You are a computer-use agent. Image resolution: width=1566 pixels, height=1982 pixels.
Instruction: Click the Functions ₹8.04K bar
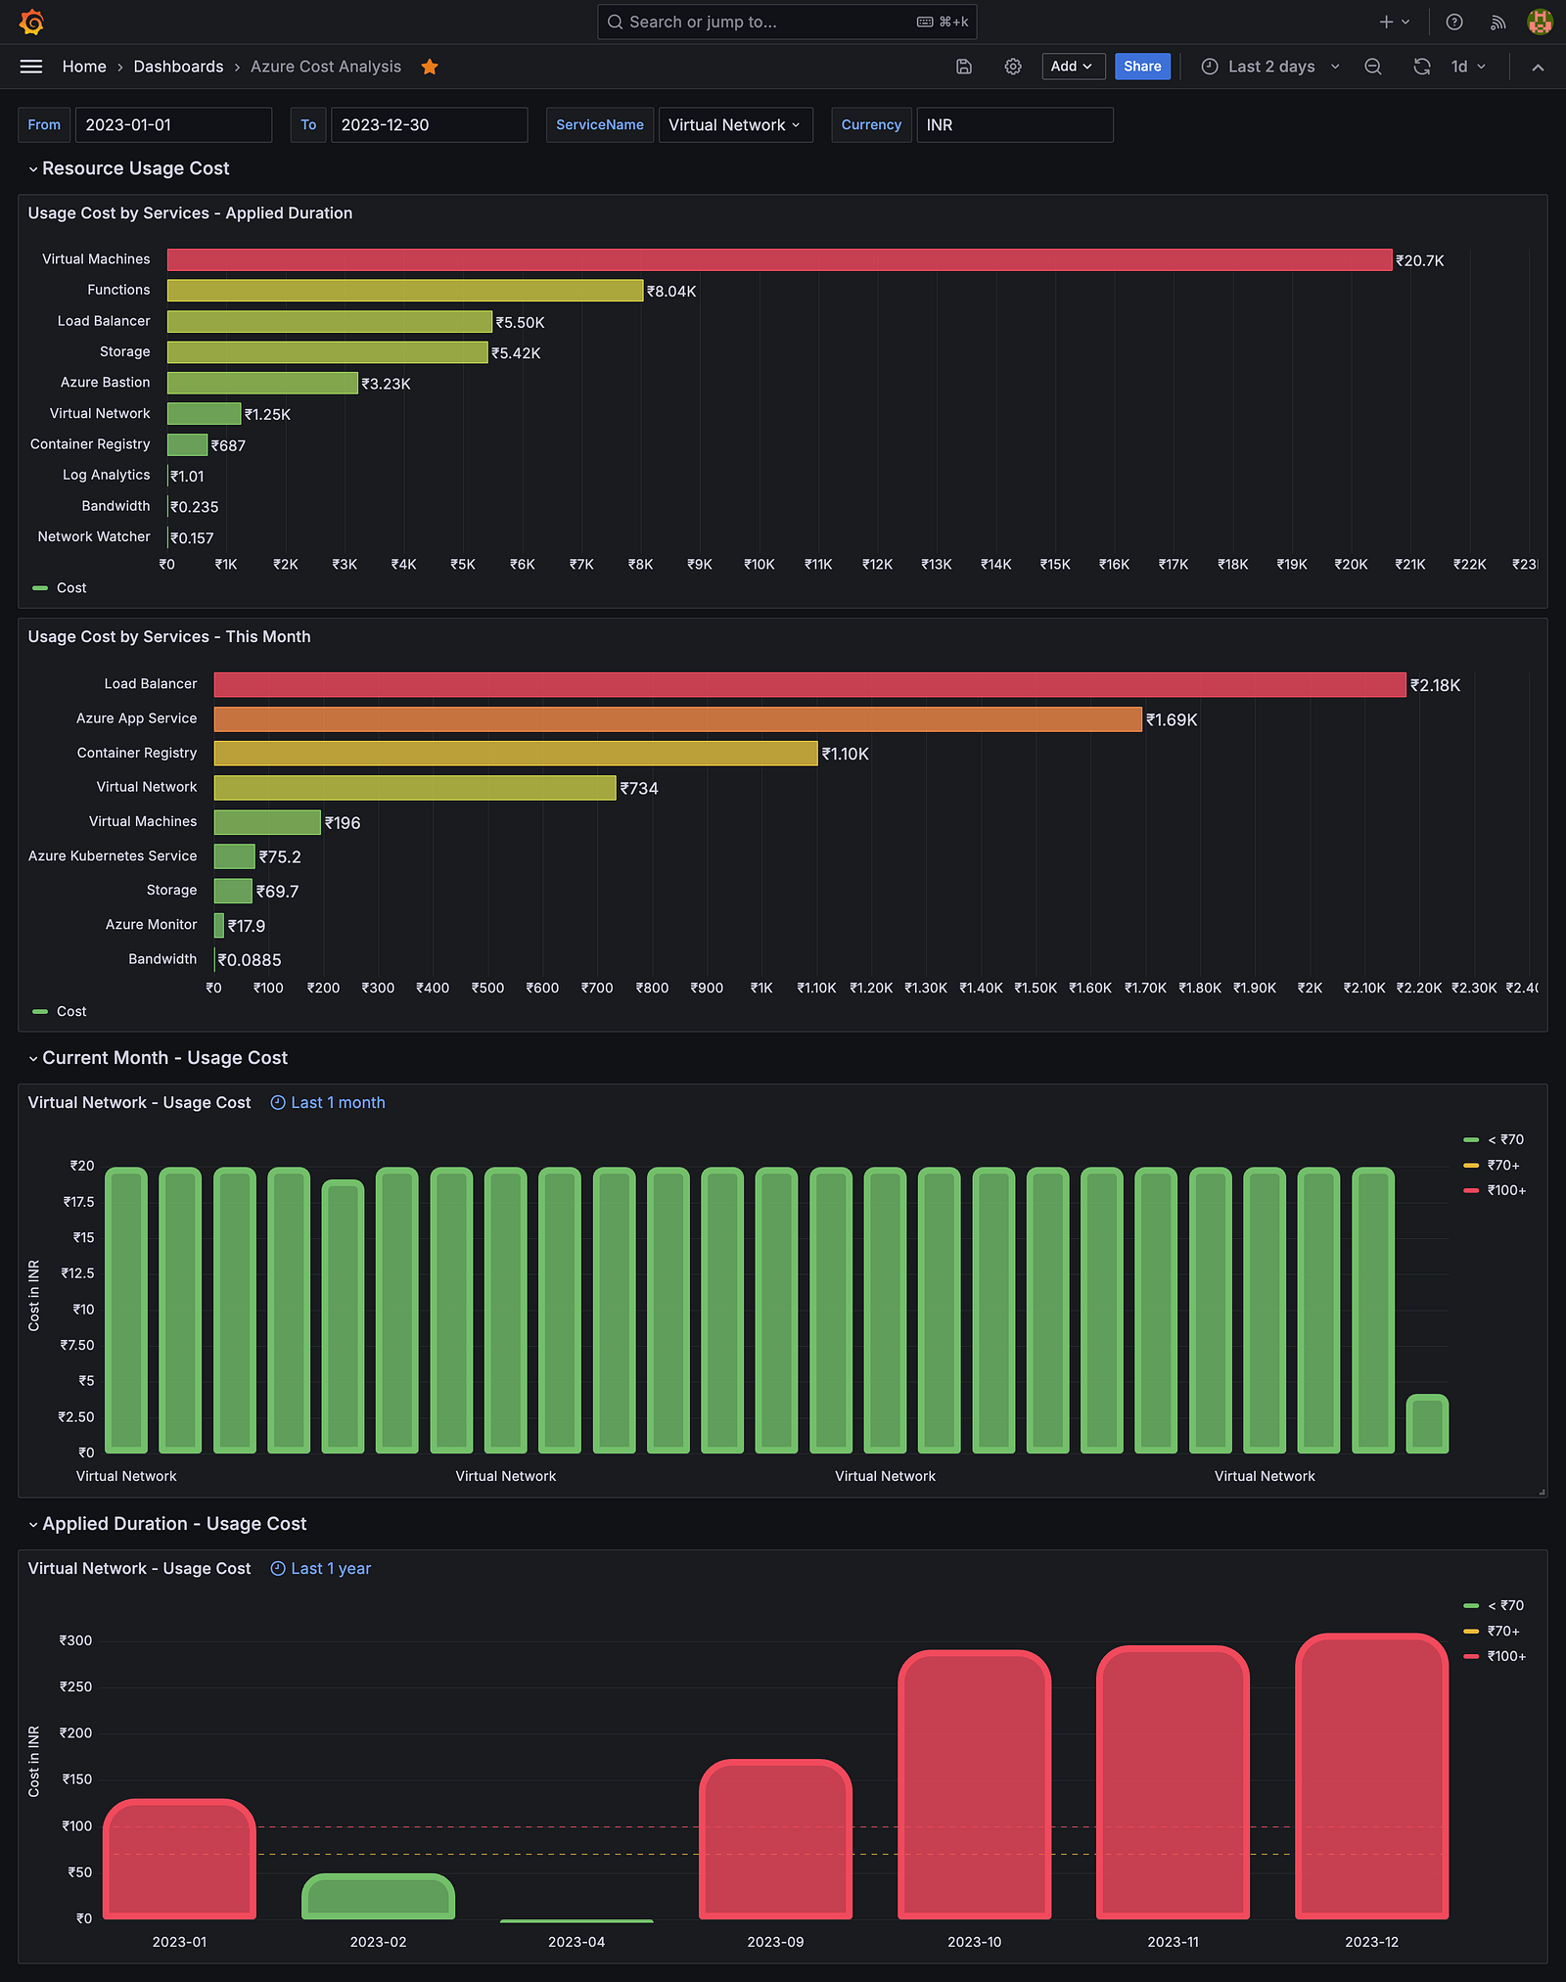click(x=405, y=291)
